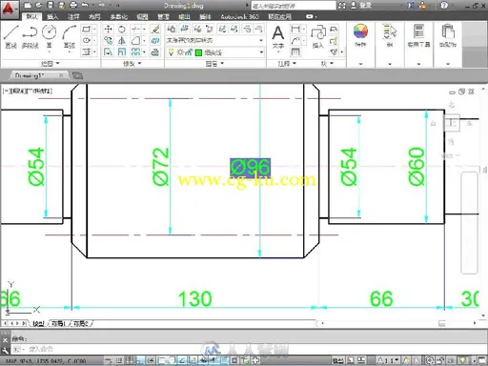Open the Utilities (实用工具) panel
This screenshot has width=488, height=366.
tap(418, 36)
